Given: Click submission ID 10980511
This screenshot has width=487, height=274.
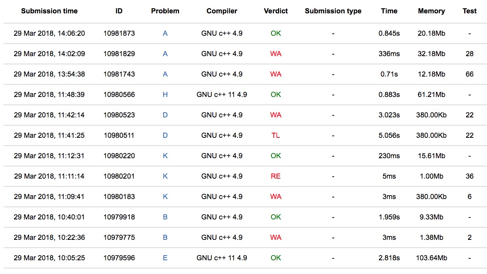Looking at the screenshot, I should [x=119, y=135].
